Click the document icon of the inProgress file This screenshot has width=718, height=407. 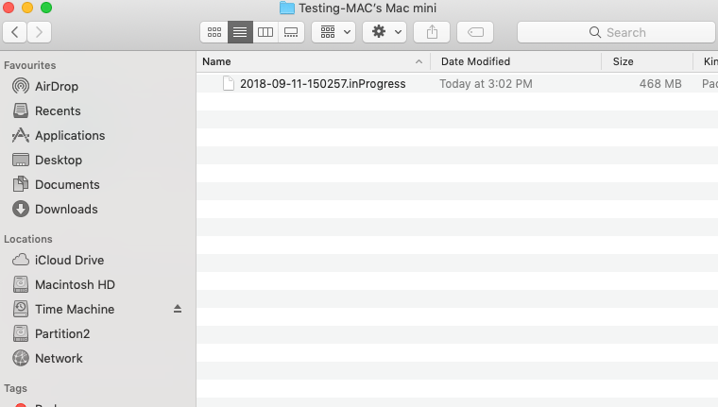pos(228,83)
